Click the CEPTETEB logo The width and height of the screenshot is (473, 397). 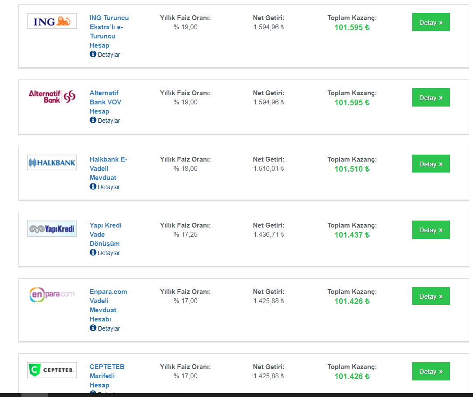click(x=52, y=370)
